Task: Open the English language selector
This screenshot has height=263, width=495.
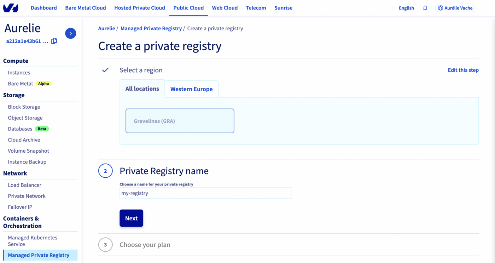Action: (x=406, y=7)
